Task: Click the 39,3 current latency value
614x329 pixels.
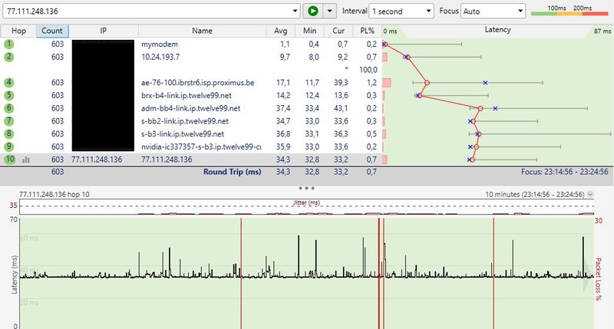Action: [x=341, y=83]
